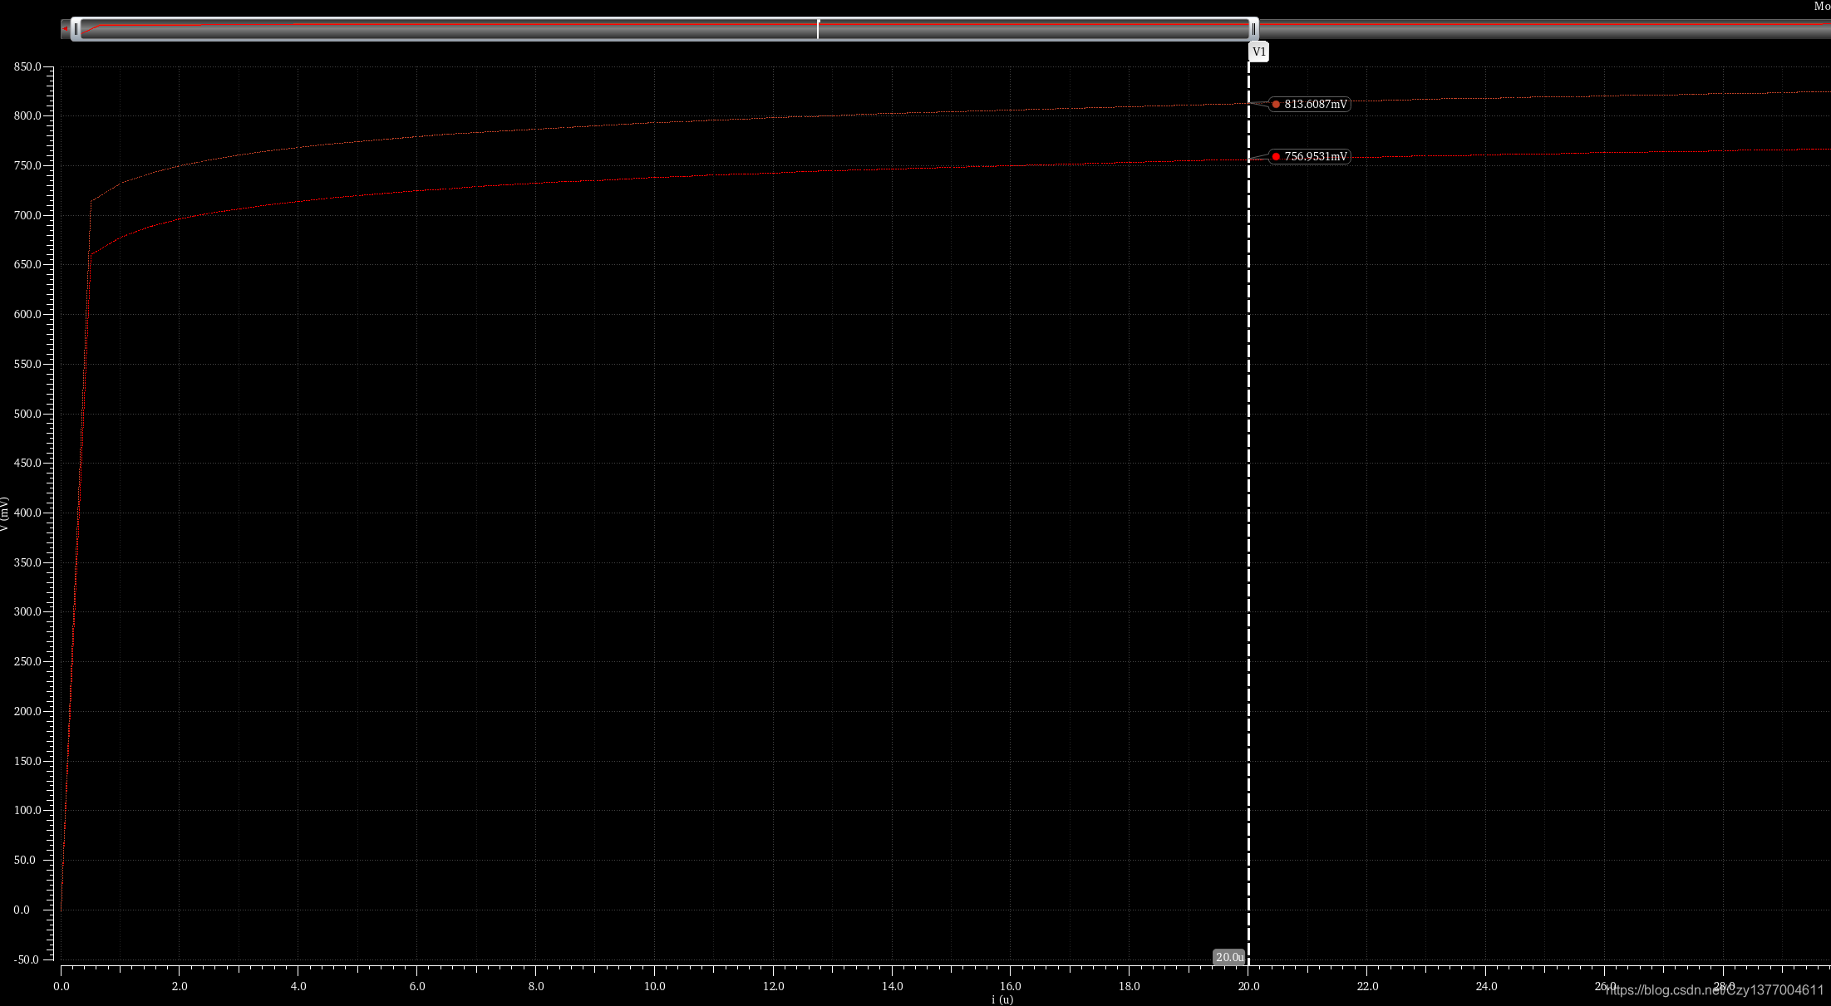
Task: Click the left handle of the zoom range bar
Action: coord(76,29)
